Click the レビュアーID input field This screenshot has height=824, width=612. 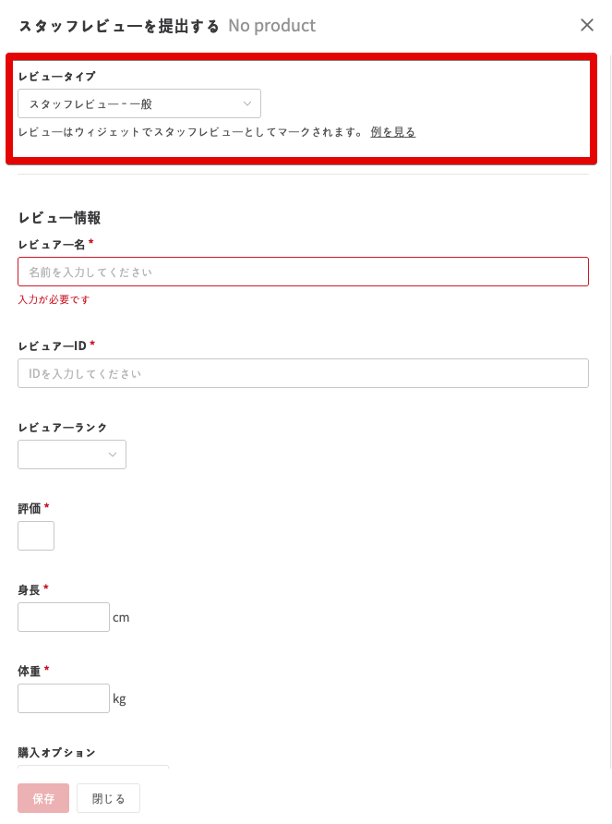303,373
